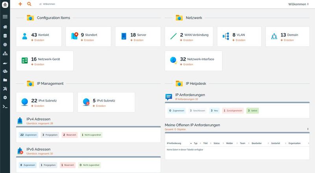Click Erstellen link under Netzwerk-Gerät
This screenshot has width=315, height=173.
38,64
